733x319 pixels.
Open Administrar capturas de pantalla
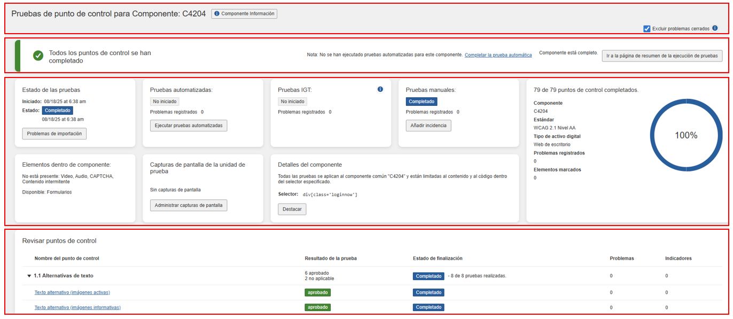click(188, 205)
